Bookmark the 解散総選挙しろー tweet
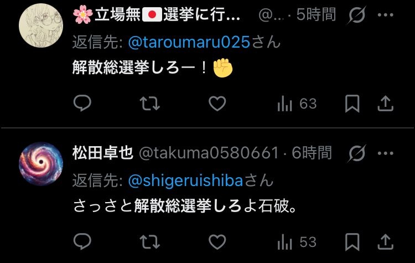Image resolution: width=415 pixels, height=263 pixels. (352, 104)
